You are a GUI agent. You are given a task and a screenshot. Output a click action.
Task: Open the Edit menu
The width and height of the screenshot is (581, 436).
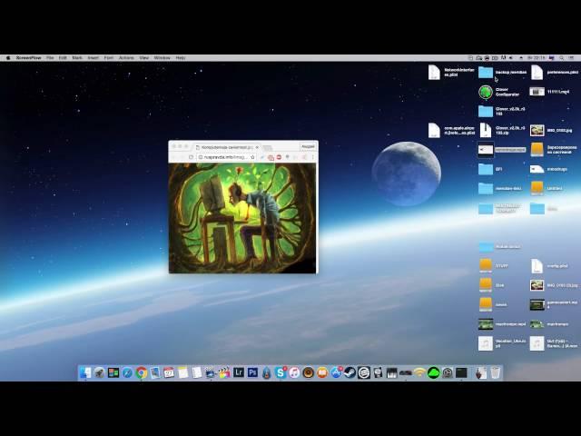[x=63, y=58]
